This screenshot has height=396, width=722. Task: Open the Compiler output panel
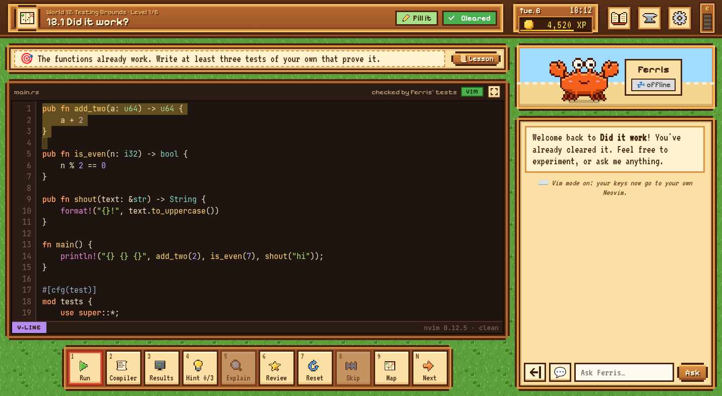click(123, 368)
